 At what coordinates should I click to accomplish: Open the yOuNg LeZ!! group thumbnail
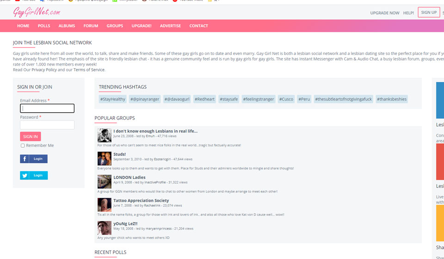[x=105, y=228]
